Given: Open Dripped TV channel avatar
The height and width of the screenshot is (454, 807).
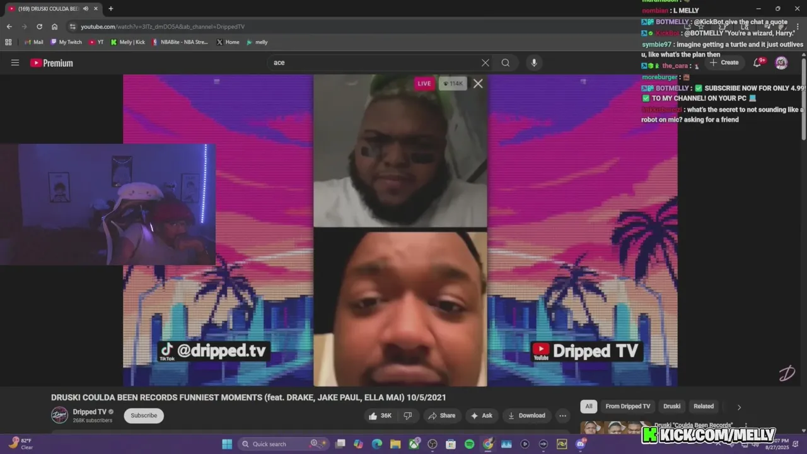Looking at the screenshot, I should 59,415.
